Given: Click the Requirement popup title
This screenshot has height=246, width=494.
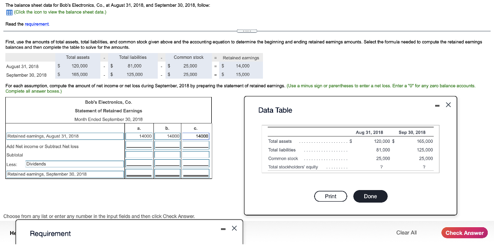Looking at the screenshot, I should pyautogui.click(x=50, y=233).
